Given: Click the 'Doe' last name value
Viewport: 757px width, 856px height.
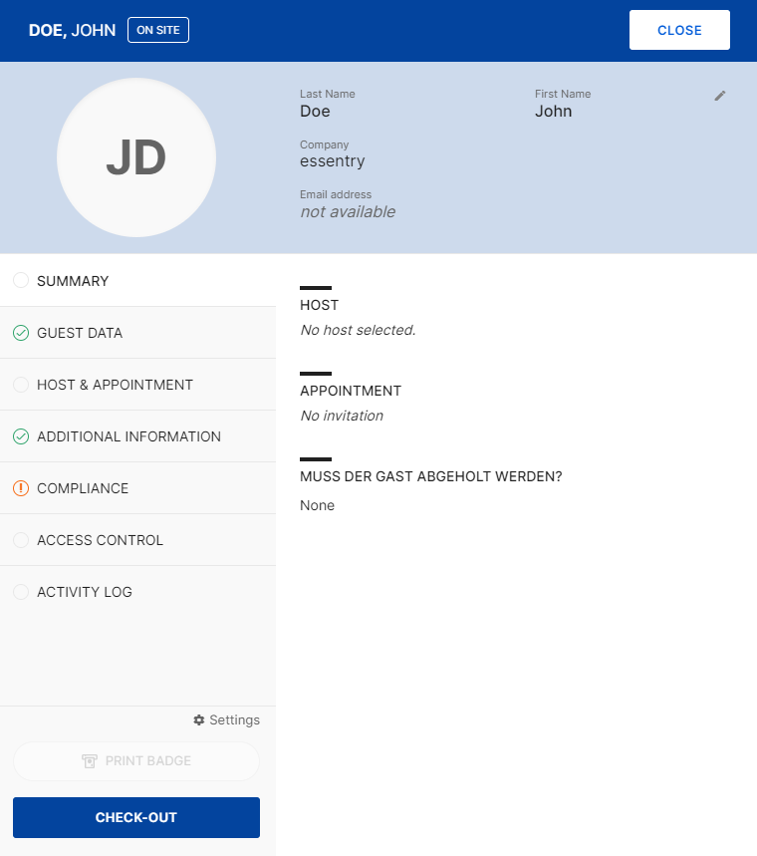Looking at the screenshot, I should (x=315, y=112).
